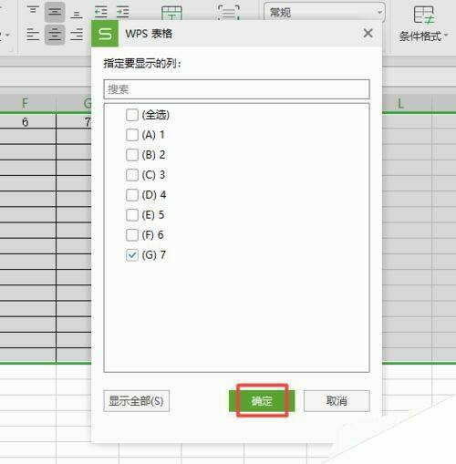Check the (D) 4 column checkbox
Image resolution: width=456 pixels, height=464 pixels.
point(132,195)
